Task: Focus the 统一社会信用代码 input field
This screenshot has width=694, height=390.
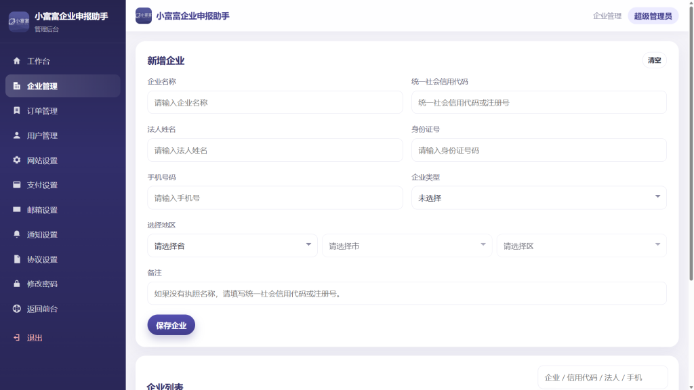Action: point(539,102)
